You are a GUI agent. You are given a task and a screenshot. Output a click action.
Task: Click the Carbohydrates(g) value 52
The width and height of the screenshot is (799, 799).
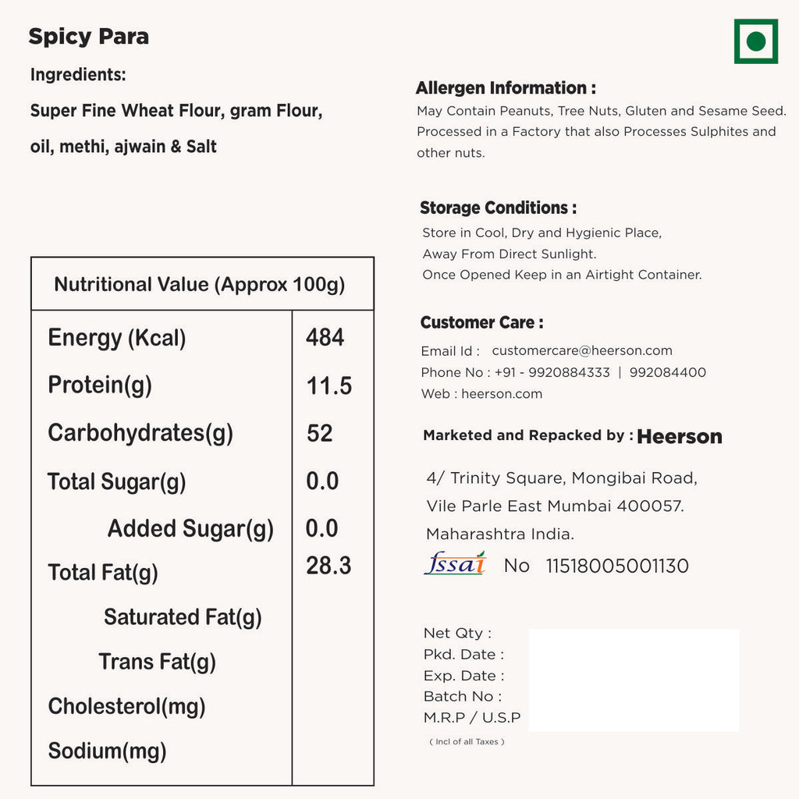[320, 433]
